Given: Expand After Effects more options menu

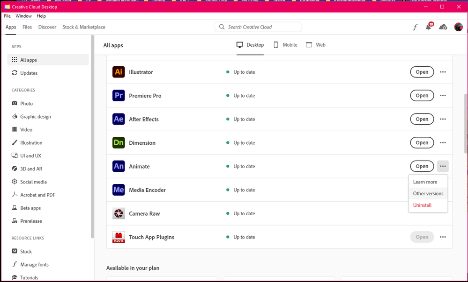Looking at the screenshot, I should (x=443, y=119).
